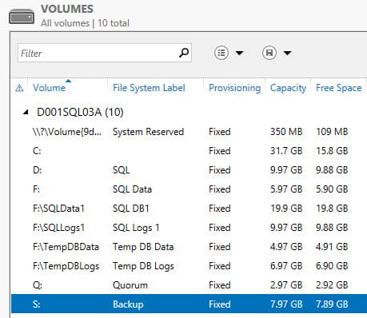Select the C: volume row
Image resolution: width=367 pixels, height=318 pixels.
[x=189, y=151]
